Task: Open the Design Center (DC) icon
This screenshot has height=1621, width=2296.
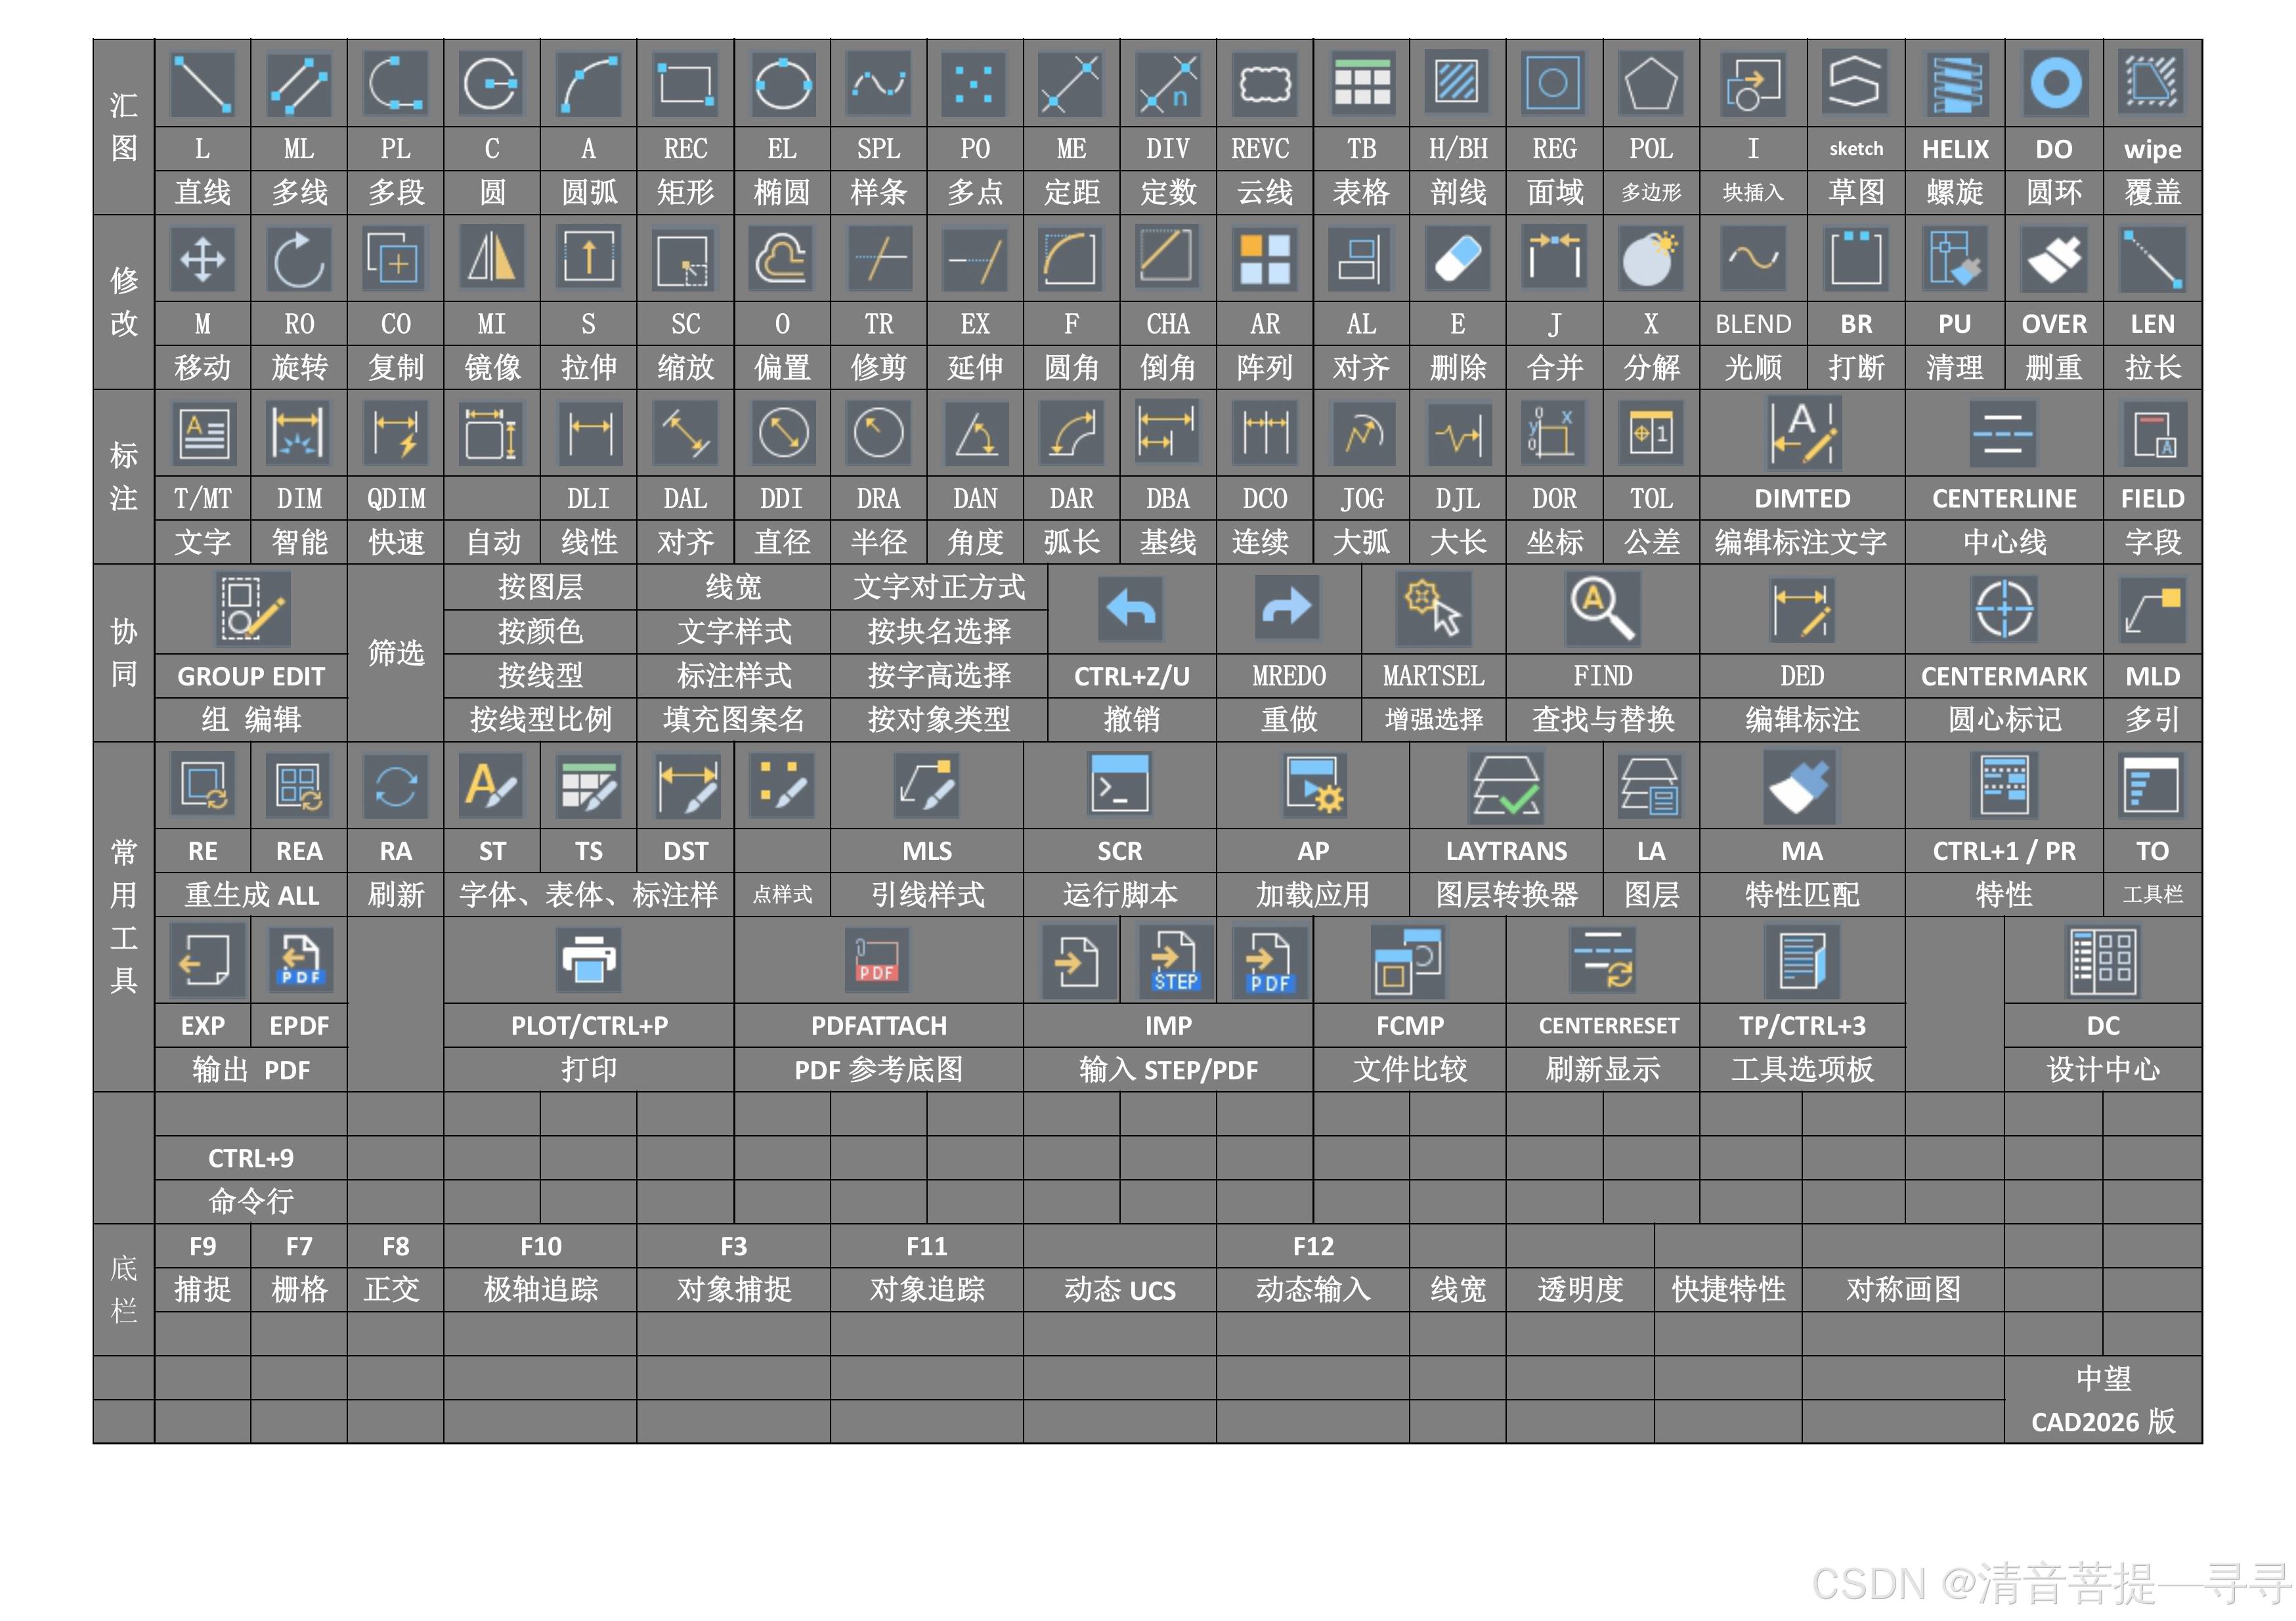Action: (x=2102, y=960)
